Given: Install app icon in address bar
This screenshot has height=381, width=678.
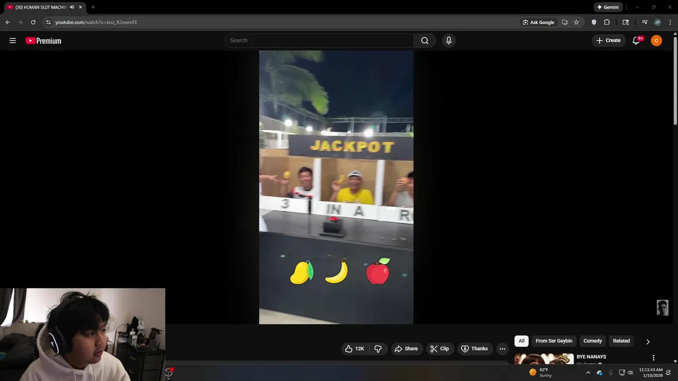Looking at the screenshot, I should [x=565, y=22].
